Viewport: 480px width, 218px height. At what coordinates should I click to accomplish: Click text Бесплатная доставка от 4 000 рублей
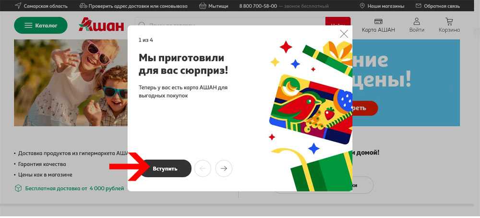pos(74,188)
